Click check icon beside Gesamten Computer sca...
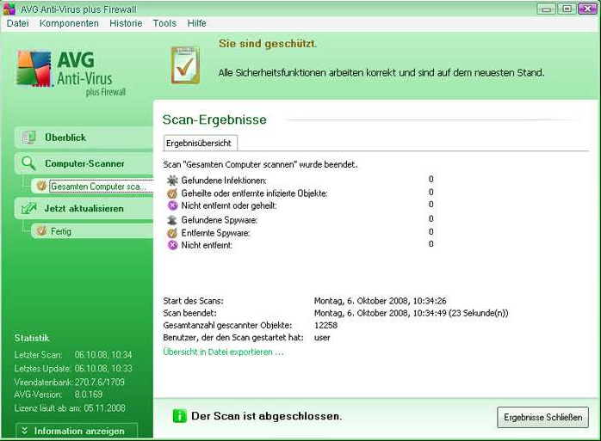 coord(41,186)
